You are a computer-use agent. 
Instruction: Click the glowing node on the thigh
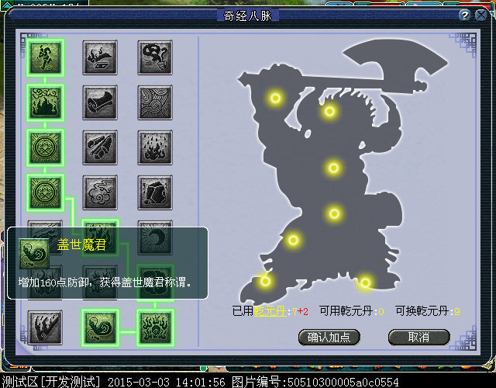pyautogui.click(x=293, y=240)
